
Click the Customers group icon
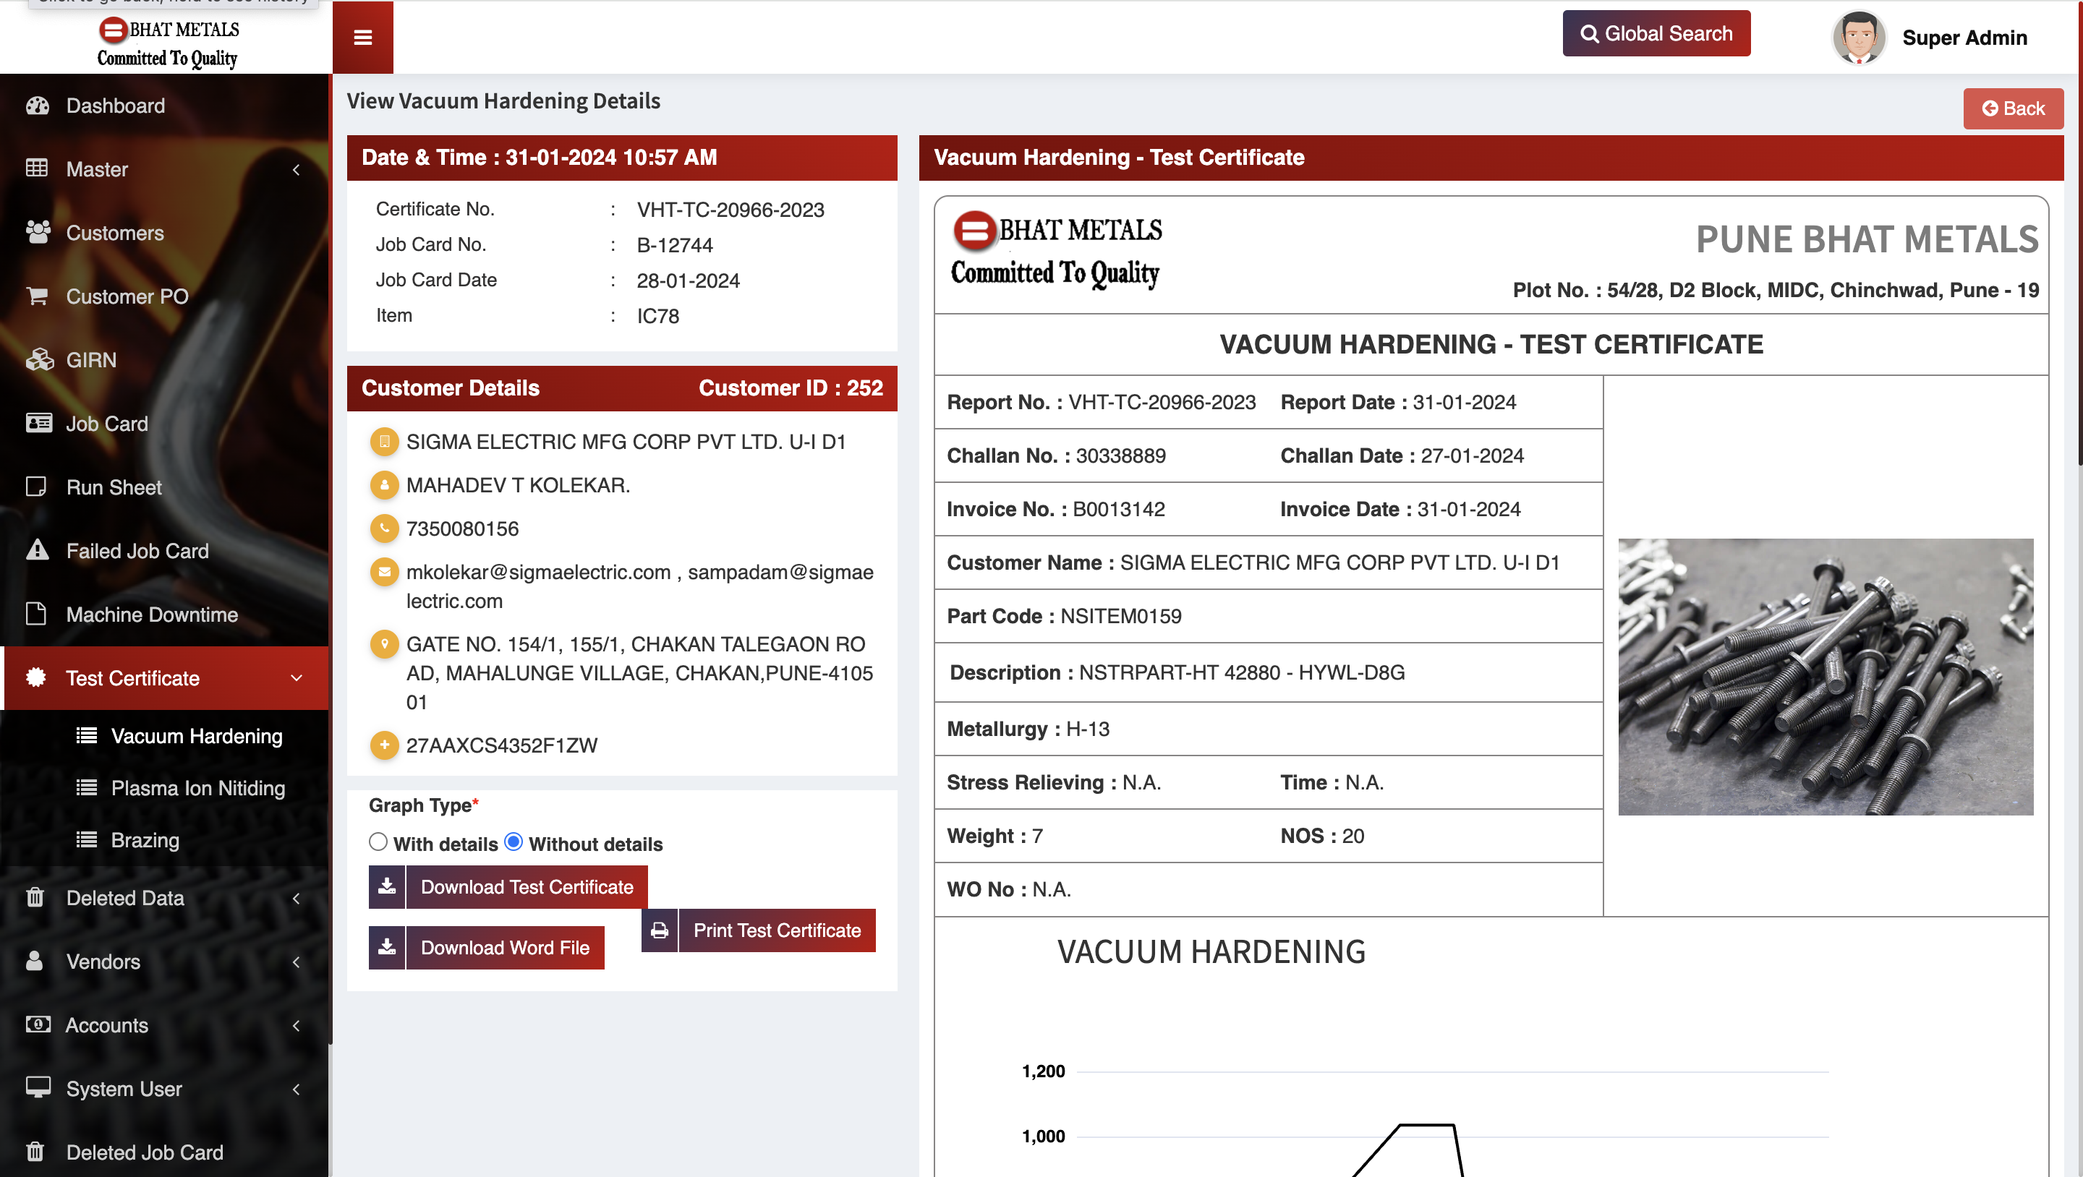click(x=37, y=232)
